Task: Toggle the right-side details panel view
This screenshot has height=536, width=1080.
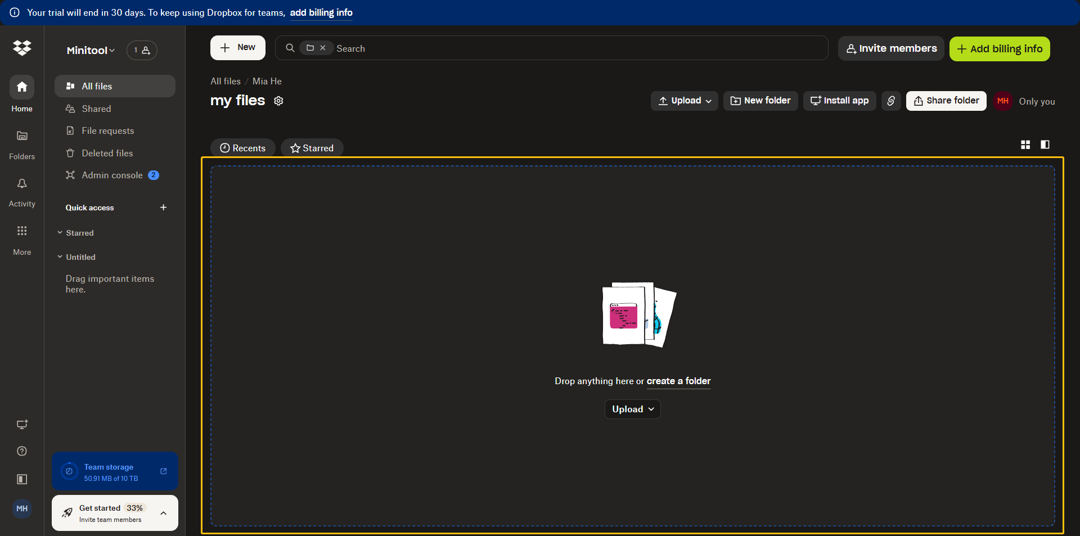Action: [x=1045, y=145]
